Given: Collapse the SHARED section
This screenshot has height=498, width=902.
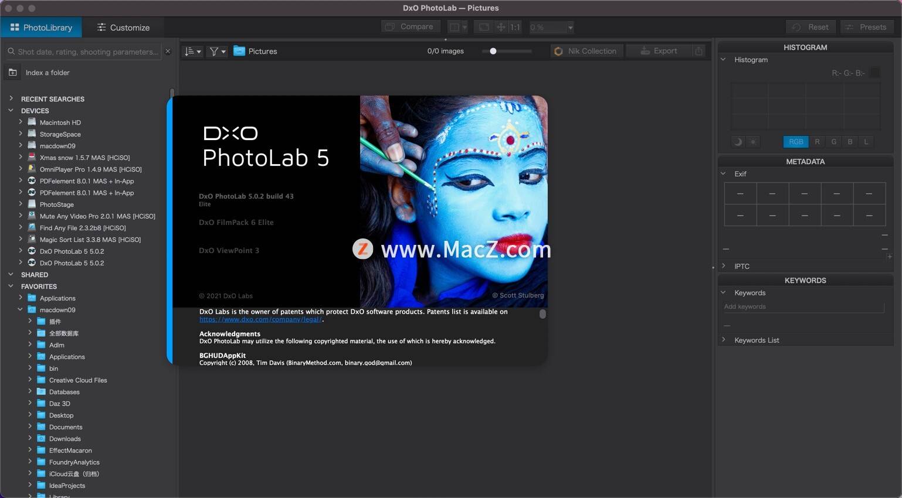Looking at the screenshot, I should tap(11, 274).
